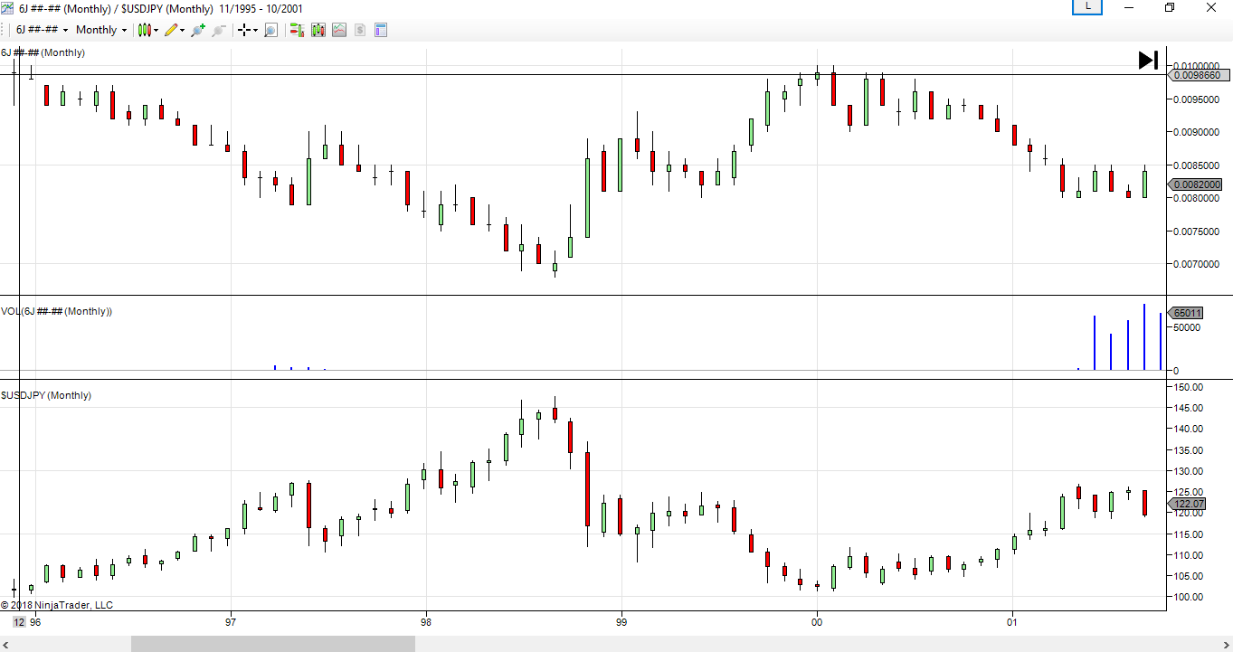Click the 150.00 label on USDJPY axis
The image size is (1233, 652).
coord(1189,387)
